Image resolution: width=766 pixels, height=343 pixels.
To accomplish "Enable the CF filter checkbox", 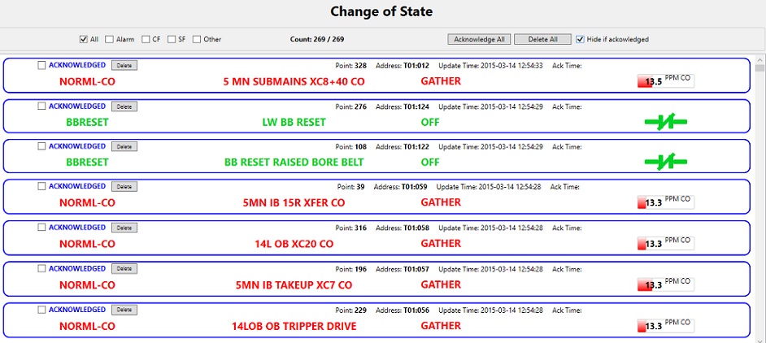I will [146, 39].
